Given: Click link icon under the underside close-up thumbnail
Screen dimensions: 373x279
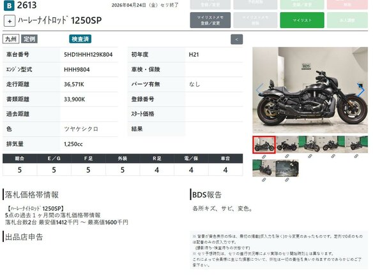Looking at the screenshot, I should [287, 180].
